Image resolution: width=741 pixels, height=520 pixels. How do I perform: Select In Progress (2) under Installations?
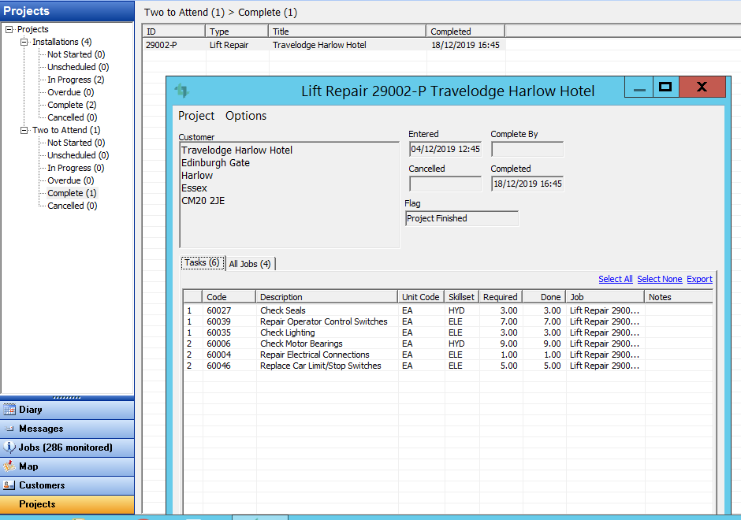pyautogui.click(x=76, y=80)
